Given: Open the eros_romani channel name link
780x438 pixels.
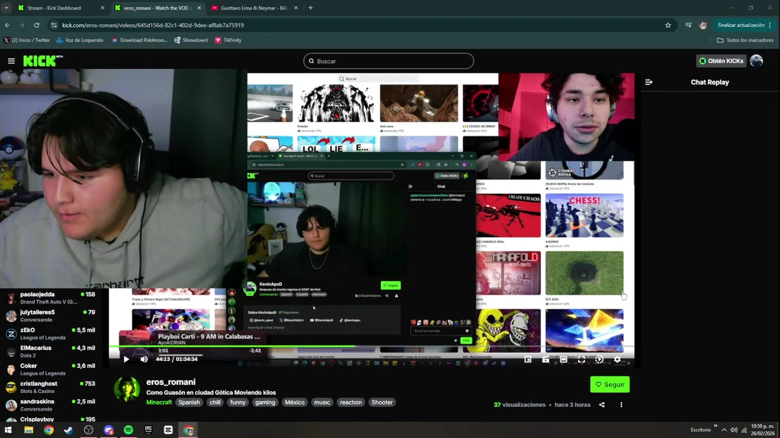Looking at the screenshot, I should (171, 382).
